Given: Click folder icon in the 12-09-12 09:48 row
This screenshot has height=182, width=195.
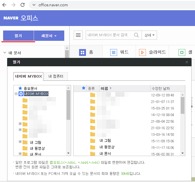Looking at the screenshot, I should pos(93,95).
